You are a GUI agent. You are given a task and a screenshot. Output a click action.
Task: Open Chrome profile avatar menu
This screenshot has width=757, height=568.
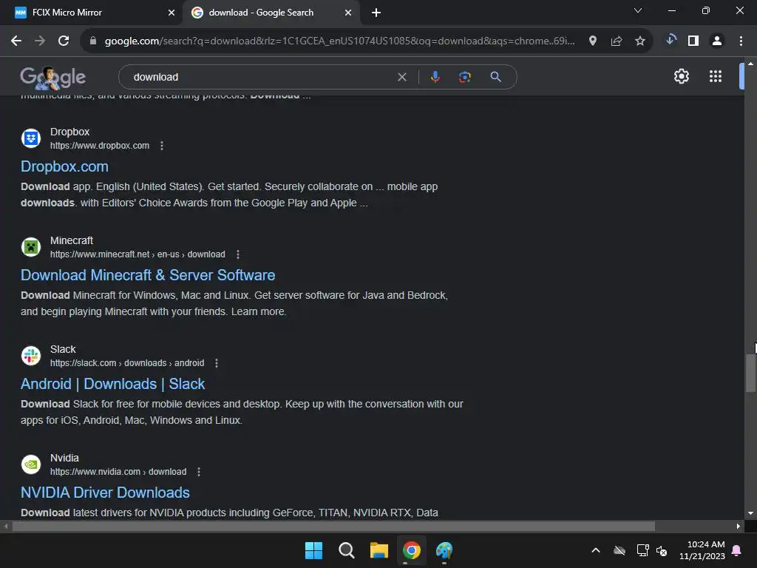point(717,41)
